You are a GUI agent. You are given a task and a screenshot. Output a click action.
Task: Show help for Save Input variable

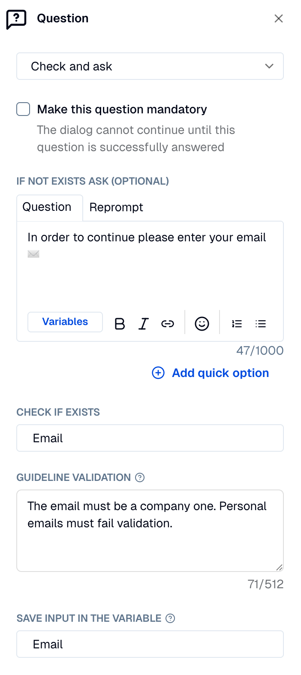[x=170, y=618]
